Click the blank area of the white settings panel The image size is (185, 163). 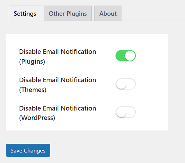click(152, 82)
